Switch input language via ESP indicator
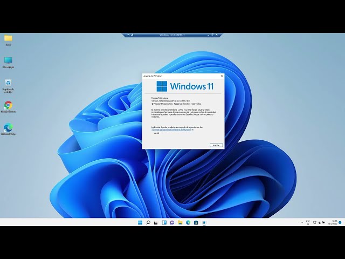This screenshot has width=345, height=259. pos(308,222)
